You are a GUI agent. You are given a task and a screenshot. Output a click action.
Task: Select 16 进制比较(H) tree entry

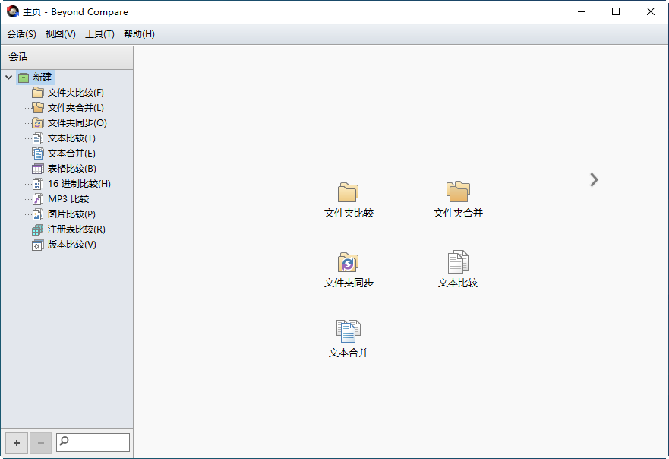(79, 184)
